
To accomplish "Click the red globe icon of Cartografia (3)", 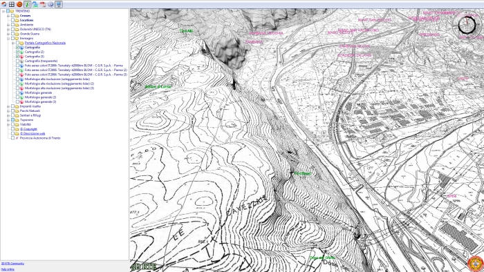I will click(22, 57).
